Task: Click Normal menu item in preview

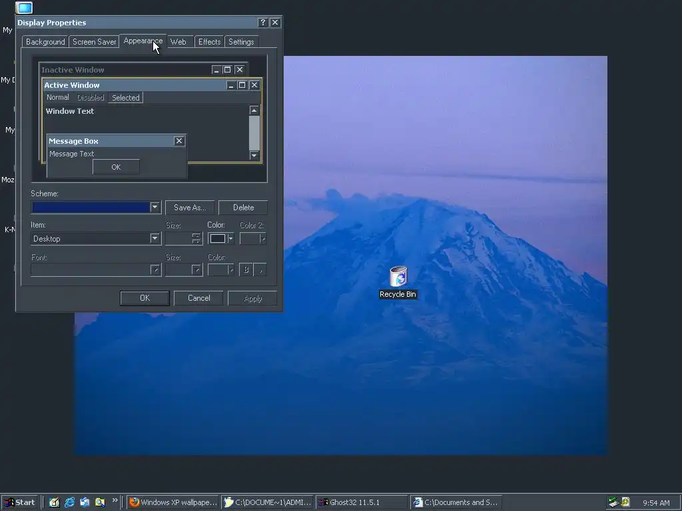Action: click(x=58, y=97)
